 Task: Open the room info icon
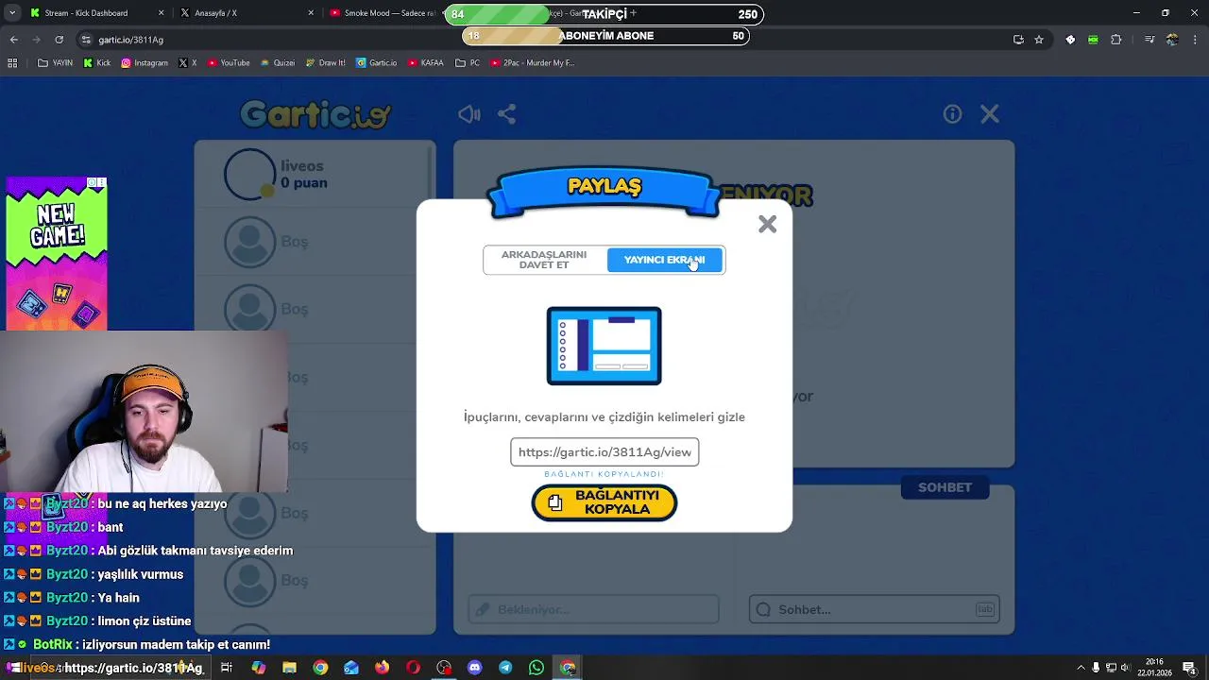(952, 114)
